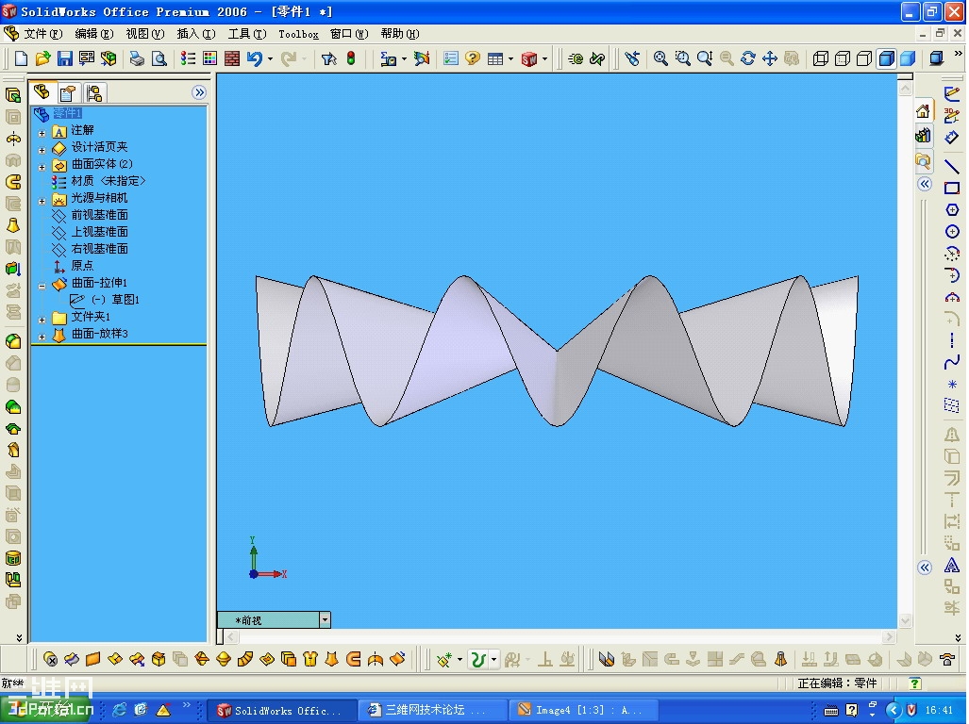This screenshot has height=724, width=969.
Task: Select 材质 <未指定> item
Action: tap(109, 181)
